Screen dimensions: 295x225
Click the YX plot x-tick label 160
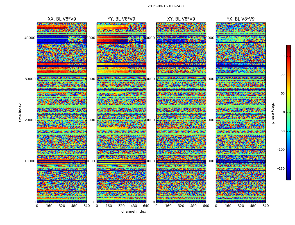point(228,206)
